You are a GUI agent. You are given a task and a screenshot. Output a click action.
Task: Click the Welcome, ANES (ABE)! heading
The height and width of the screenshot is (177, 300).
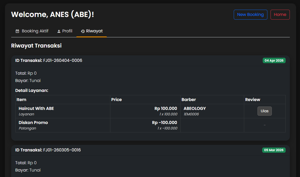53,15
